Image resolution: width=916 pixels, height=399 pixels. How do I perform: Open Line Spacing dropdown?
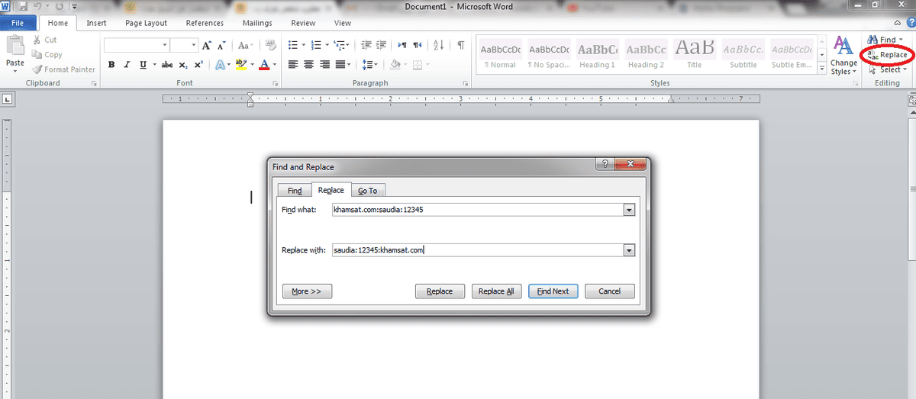pyautogui.click(x=369, y=65)
